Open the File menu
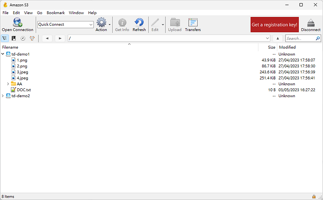The image size is (323, 200). (x=5, y=13)
